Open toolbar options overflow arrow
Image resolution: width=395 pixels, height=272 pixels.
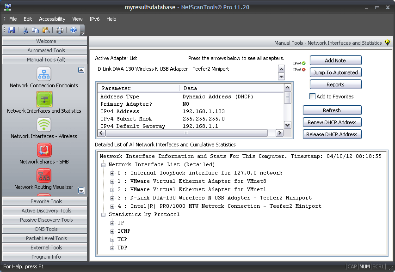coord(82,32)
